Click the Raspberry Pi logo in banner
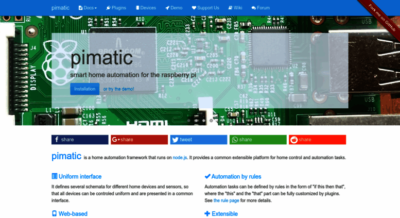Image resolution: width=400 pixels, height=218 pixels. (x=60, y=63)
